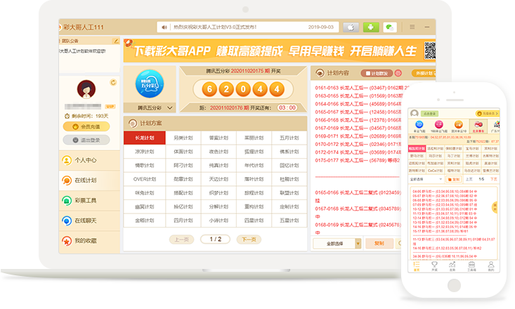
Task: Click the 我的收藏 star icon
Action: pyautogui.click(x=67, y=241)
